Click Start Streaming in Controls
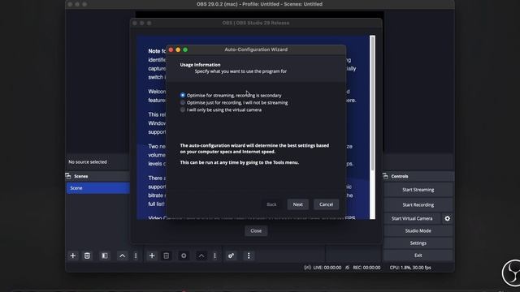This screenshot has width=520, height=292. (418, 190)
